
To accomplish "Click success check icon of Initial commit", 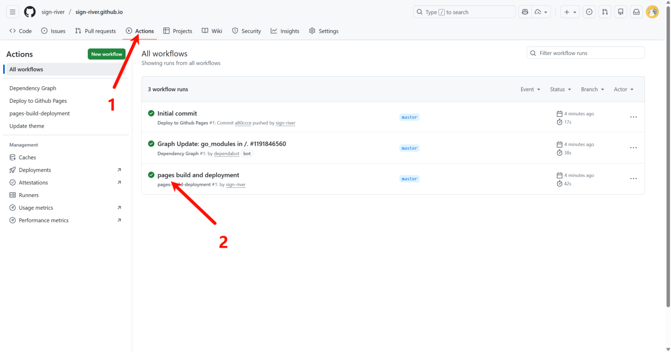I will pos(151,113).
